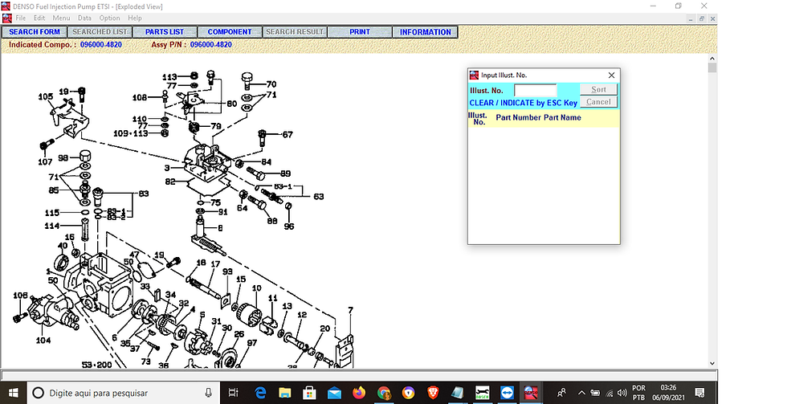Screen dimensions: 787x404
Task: Launch Firefox from the taskbar
Action: click(x=359, y=393)
